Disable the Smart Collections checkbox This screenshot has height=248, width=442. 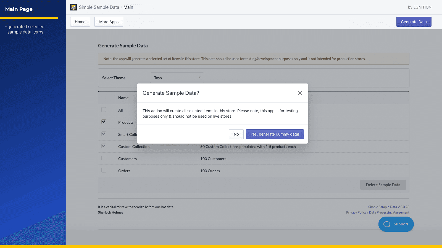[103, 134]
